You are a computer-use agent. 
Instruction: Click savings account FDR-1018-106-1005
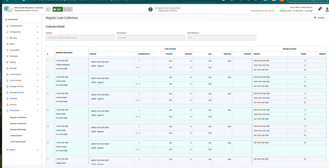coord(262,131)
